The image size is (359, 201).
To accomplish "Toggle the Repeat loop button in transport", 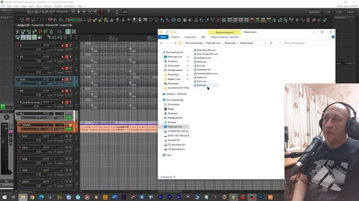I will pyautogui.click(x=109, y=12).
